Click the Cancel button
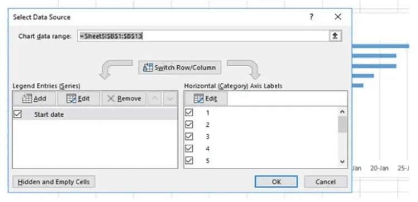The width and height of the screenshot is (418, 202). (x=325, y=182)
